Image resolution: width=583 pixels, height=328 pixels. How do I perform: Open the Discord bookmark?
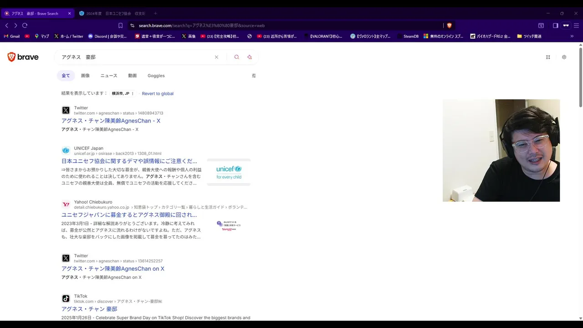(107, 36)
